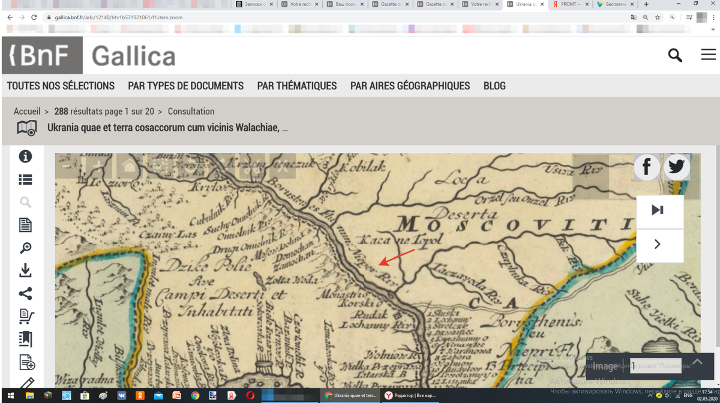
Task: Open the Gallica search magnifier
Action: (675, 55)
